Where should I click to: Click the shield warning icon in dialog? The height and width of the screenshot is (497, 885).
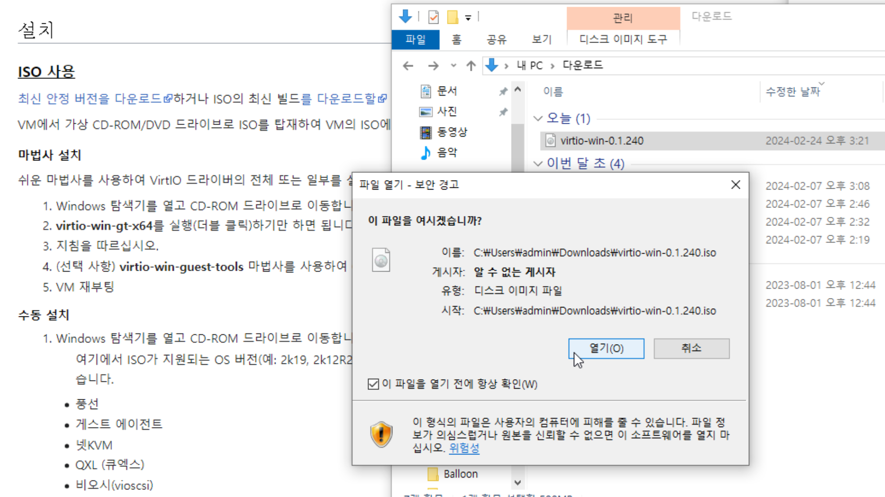[381, 434]
